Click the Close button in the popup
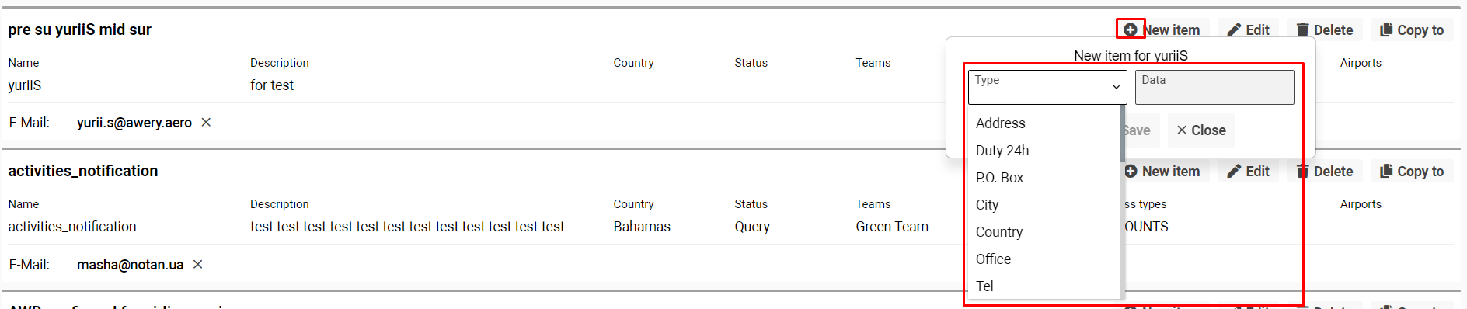This screenshot has height=309, width=1467. click(x=1201, y=130)
